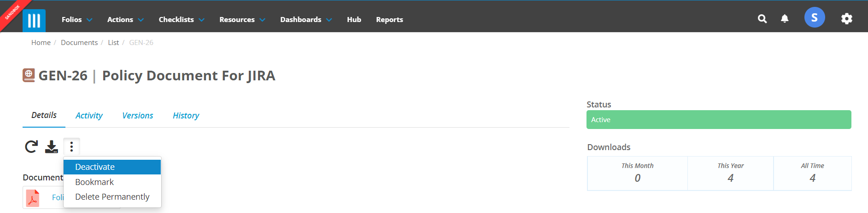Click the user avatar S

pos(815,17)
